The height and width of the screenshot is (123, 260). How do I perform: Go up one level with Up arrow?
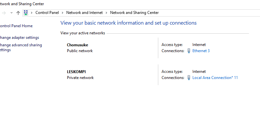click(x=18, y=13)
